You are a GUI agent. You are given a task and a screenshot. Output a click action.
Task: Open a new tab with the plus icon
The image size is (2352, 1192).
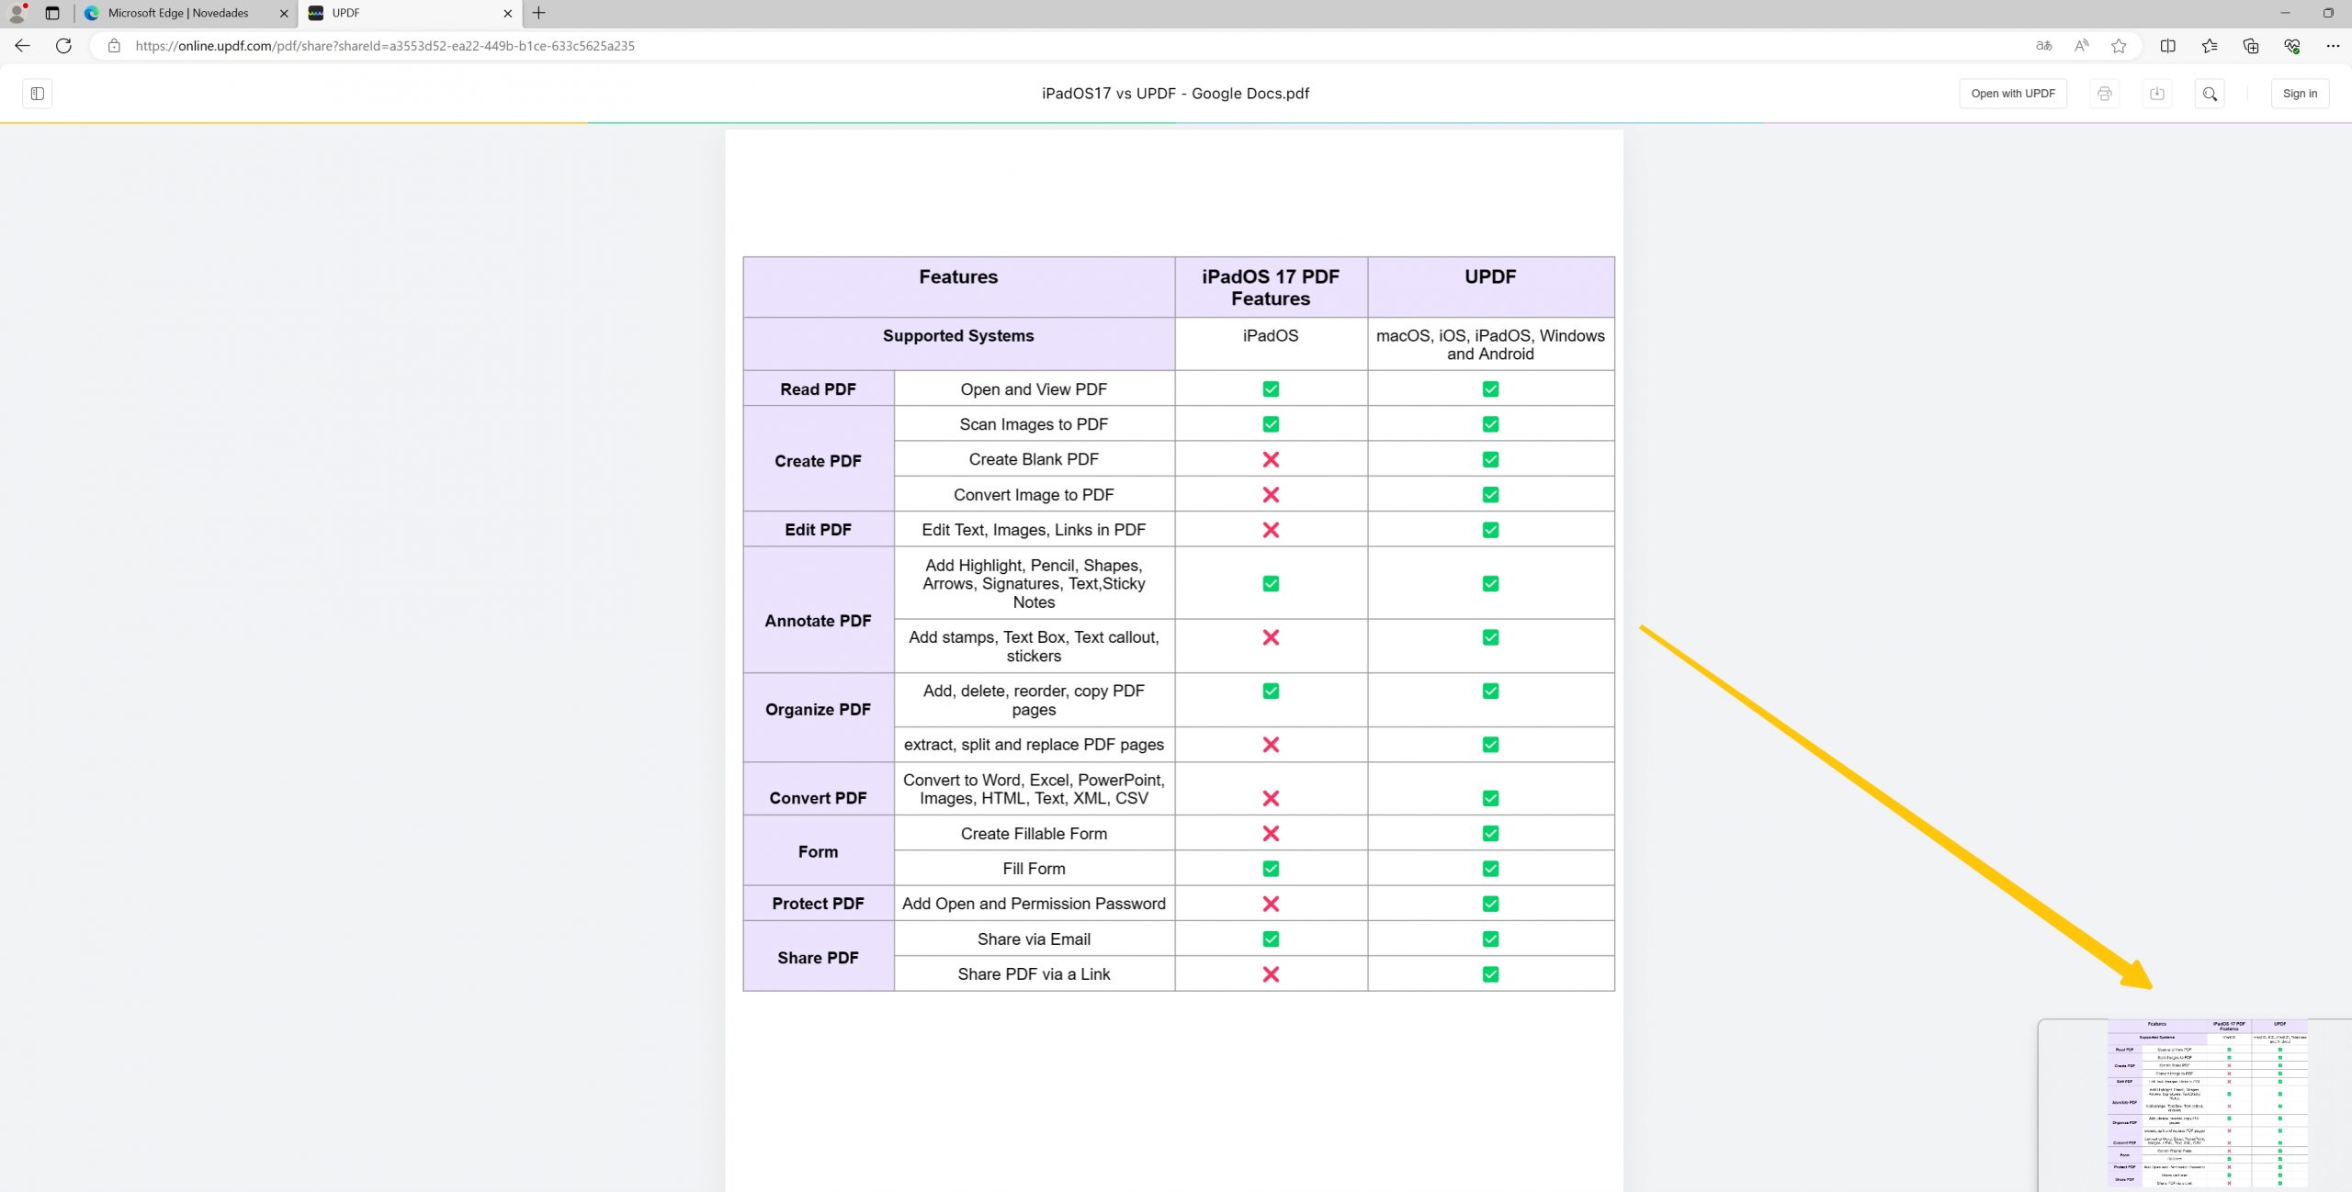539,13
